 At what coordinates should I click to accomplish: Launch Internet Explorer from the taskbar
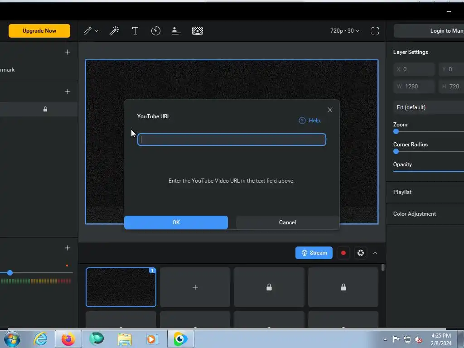(40, 339)
